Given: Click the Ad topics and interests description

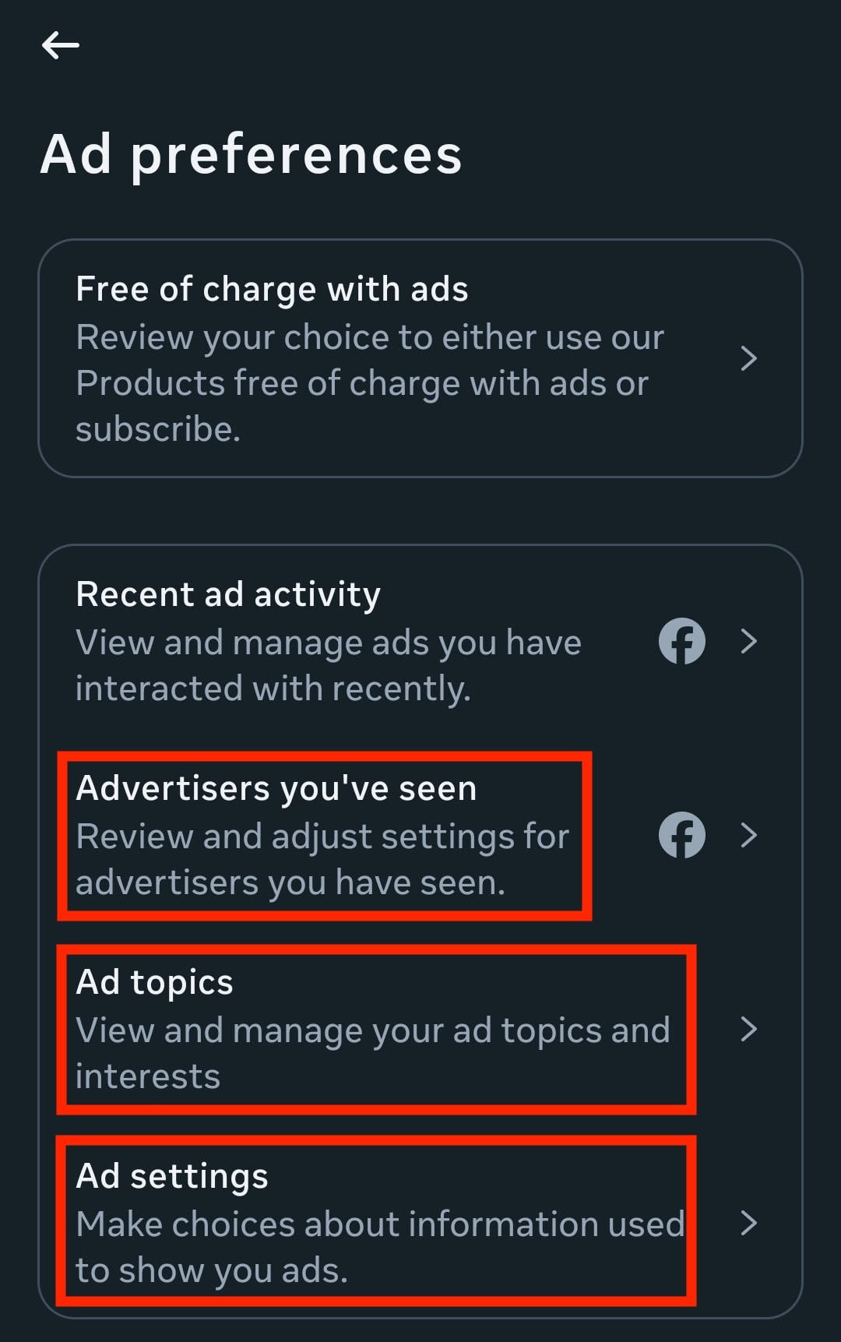Looking at the screenshot, I should tap(372, 1051).
